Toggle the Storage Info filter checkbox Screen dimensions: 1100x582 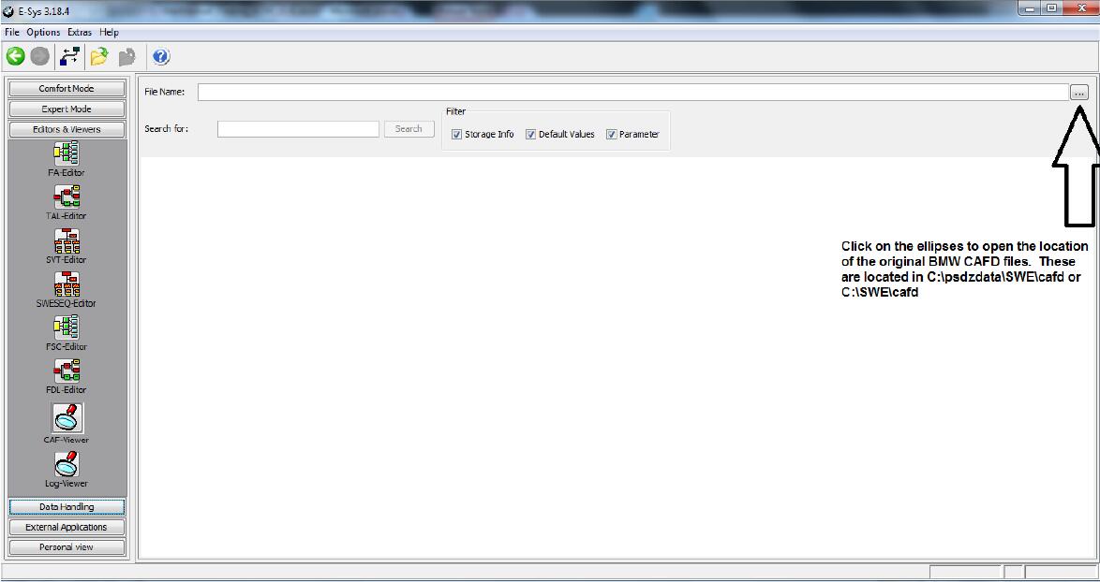456,135
